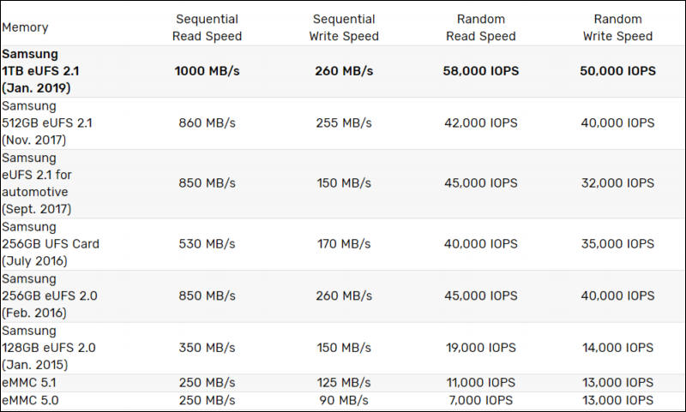Click the 50,000 IOPS cell
This screenshot has width=686, height=412.
pos(617,71)
